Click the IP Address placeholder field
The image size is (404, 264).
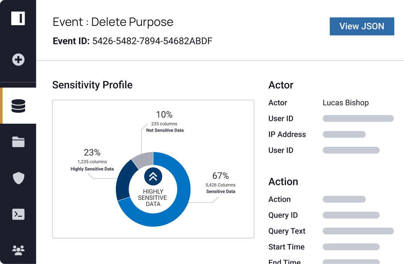(344, 134)
